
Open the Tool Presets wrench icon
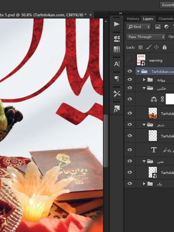coord(117,94)
